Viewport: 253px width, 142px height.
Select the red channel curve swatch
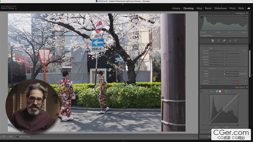point(223,91)
